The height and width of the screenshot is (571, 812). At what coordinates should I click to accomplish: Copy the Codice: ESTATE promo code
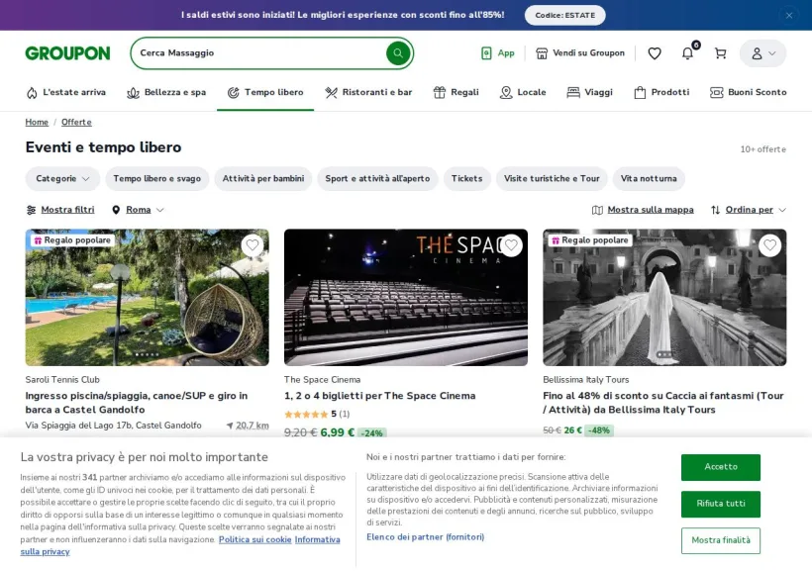point(565,15)
